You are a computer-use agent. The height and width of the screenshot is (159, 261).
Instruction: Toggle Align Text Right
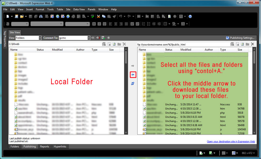click(x=121, y=24)
